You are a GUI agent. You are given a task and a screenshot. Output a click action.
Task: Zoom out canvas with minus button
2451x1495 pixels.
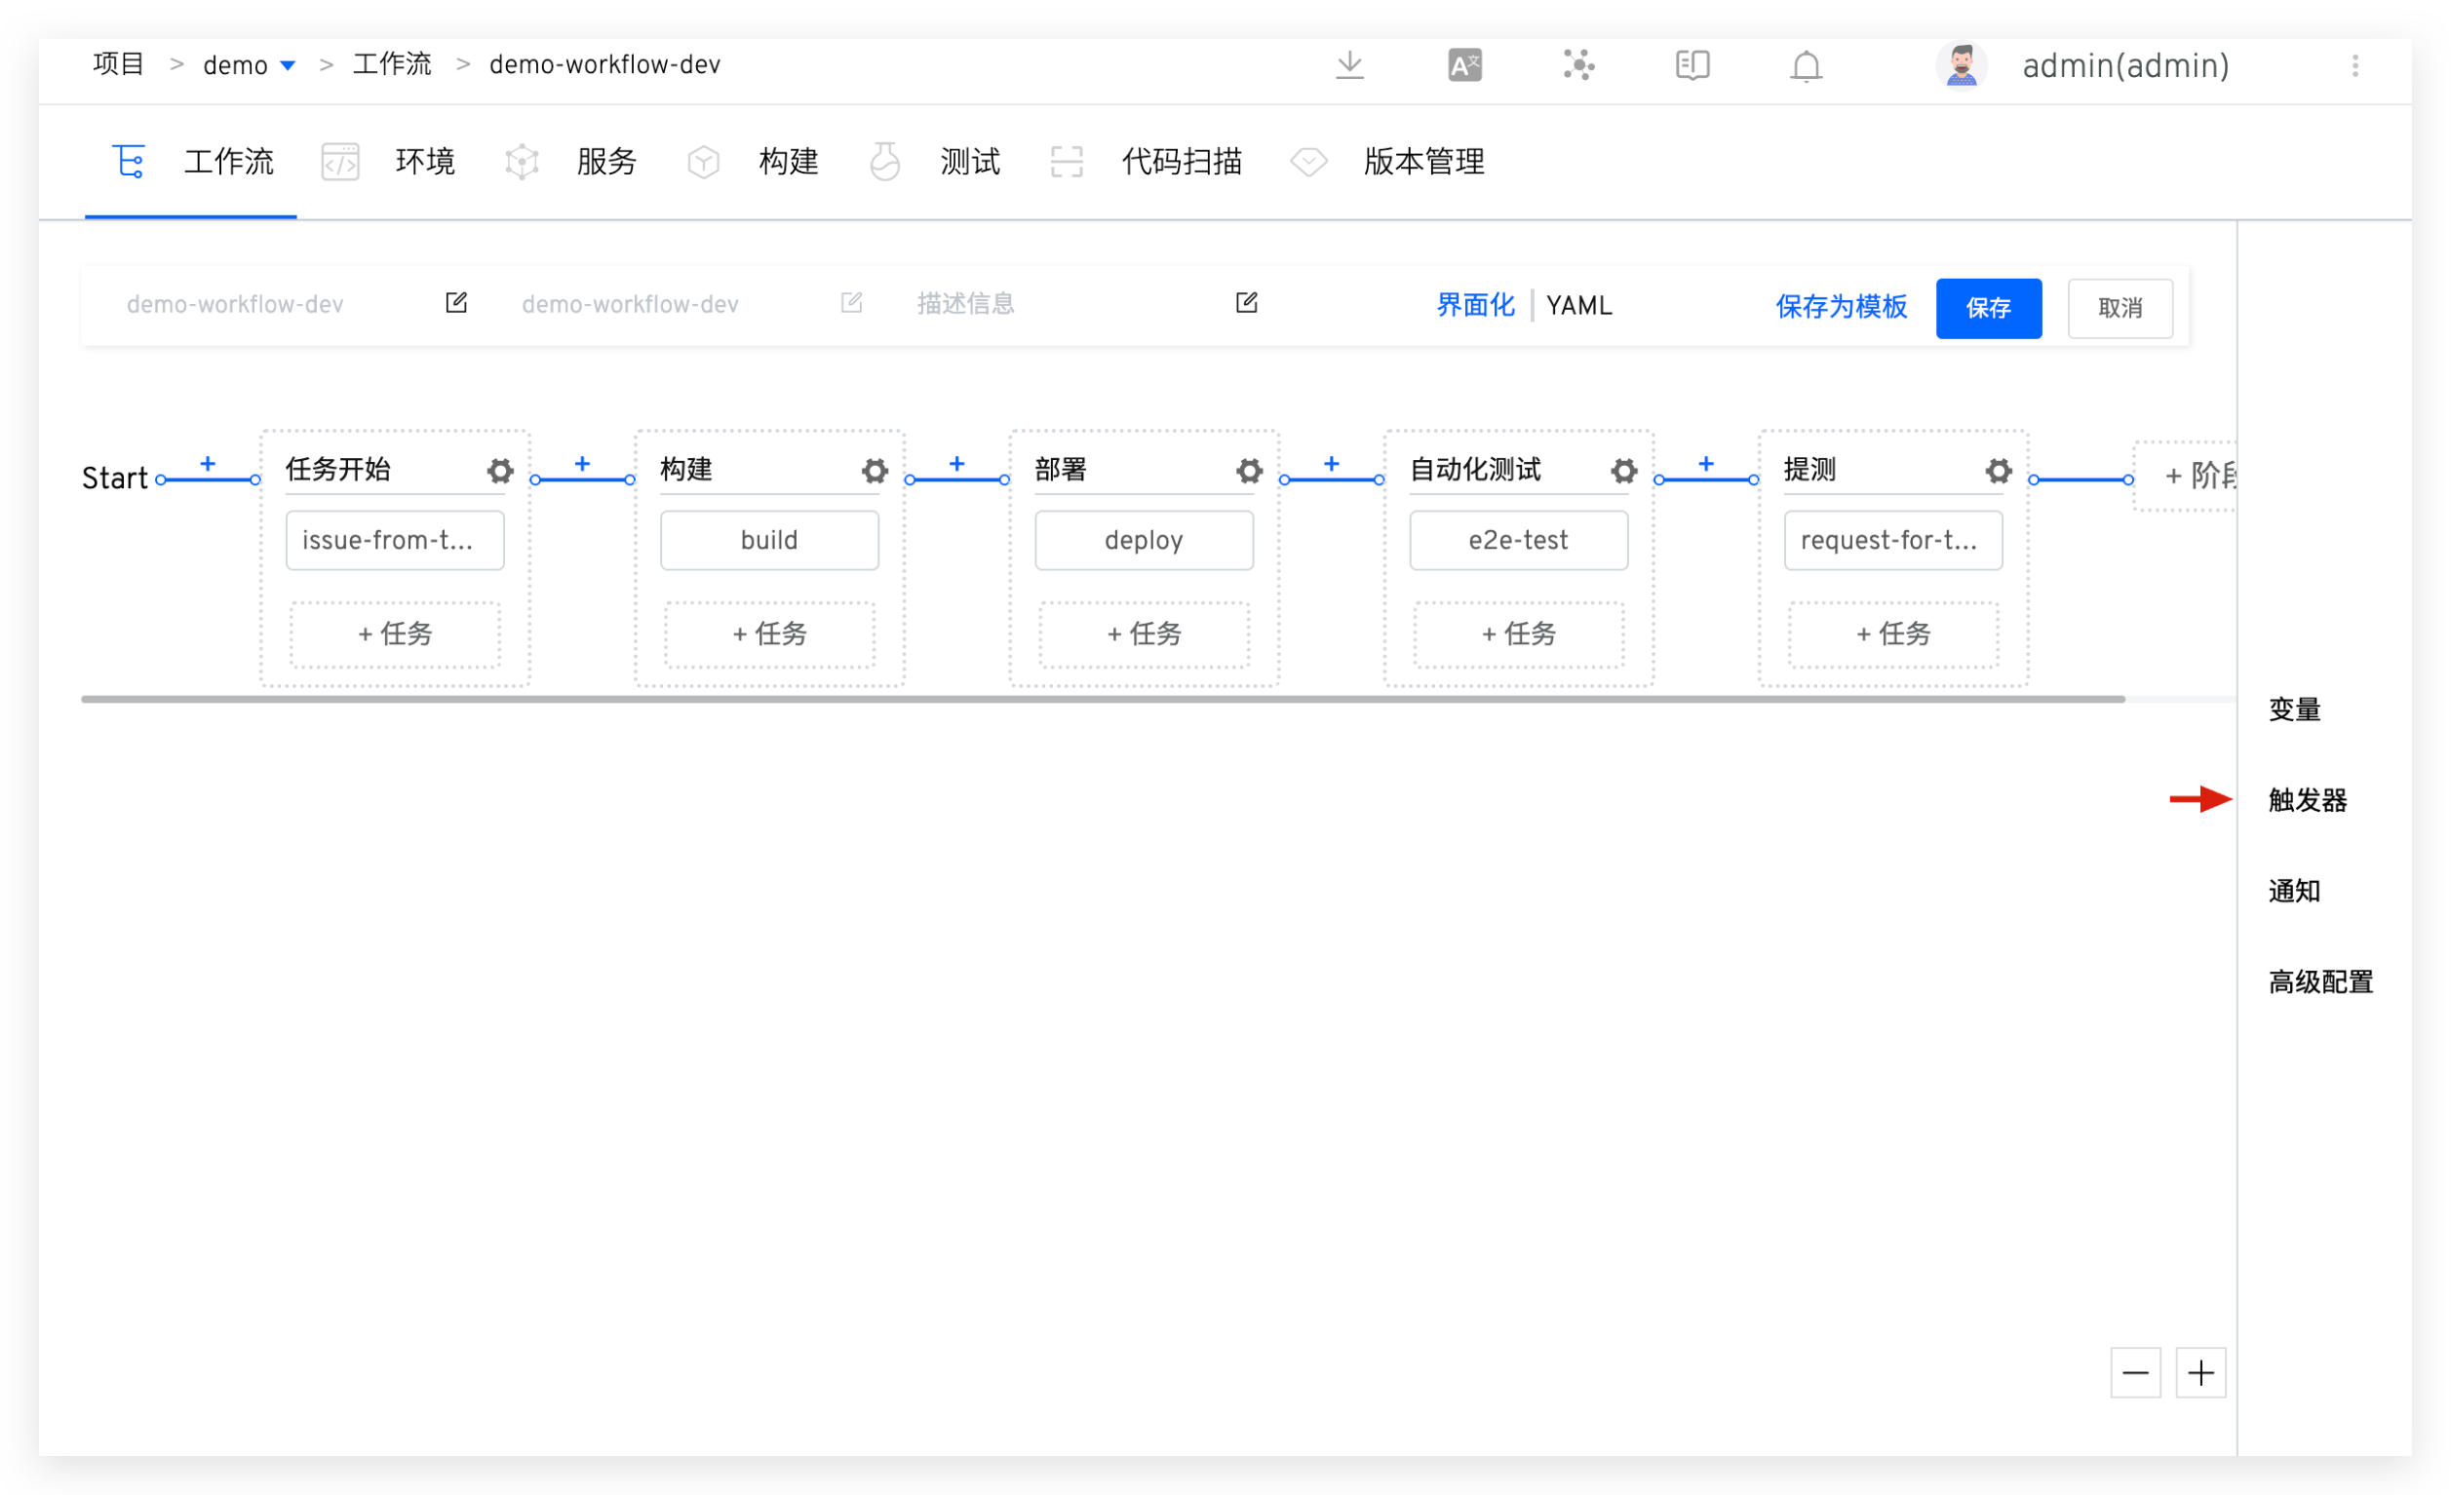(x=2135, y=1372)
